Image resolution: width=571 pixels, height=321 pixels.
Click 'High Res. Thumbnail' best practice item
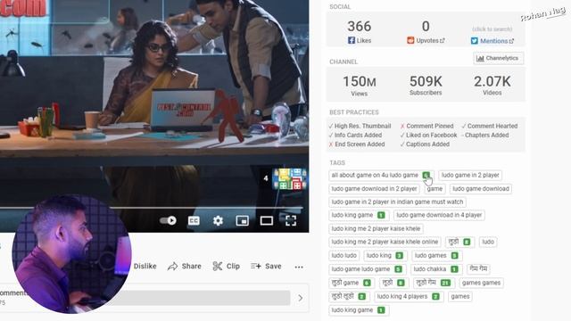pyautogui.click(x=360, y=126)
